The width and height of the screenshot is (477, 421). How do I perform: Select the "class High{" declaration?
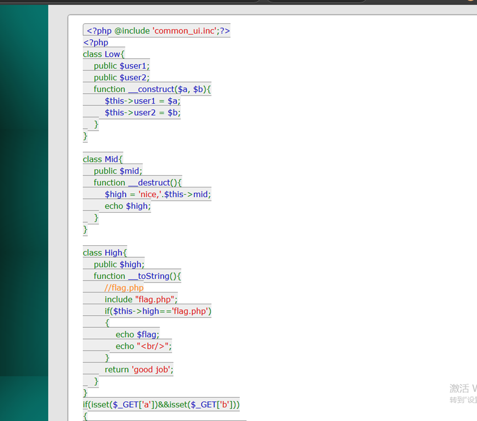[x=105, y=253]
